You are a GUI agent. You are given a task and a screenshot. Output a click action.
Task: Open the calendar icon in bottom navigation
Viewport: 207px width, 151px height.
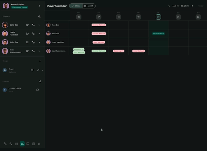click(x=16, y=144)
